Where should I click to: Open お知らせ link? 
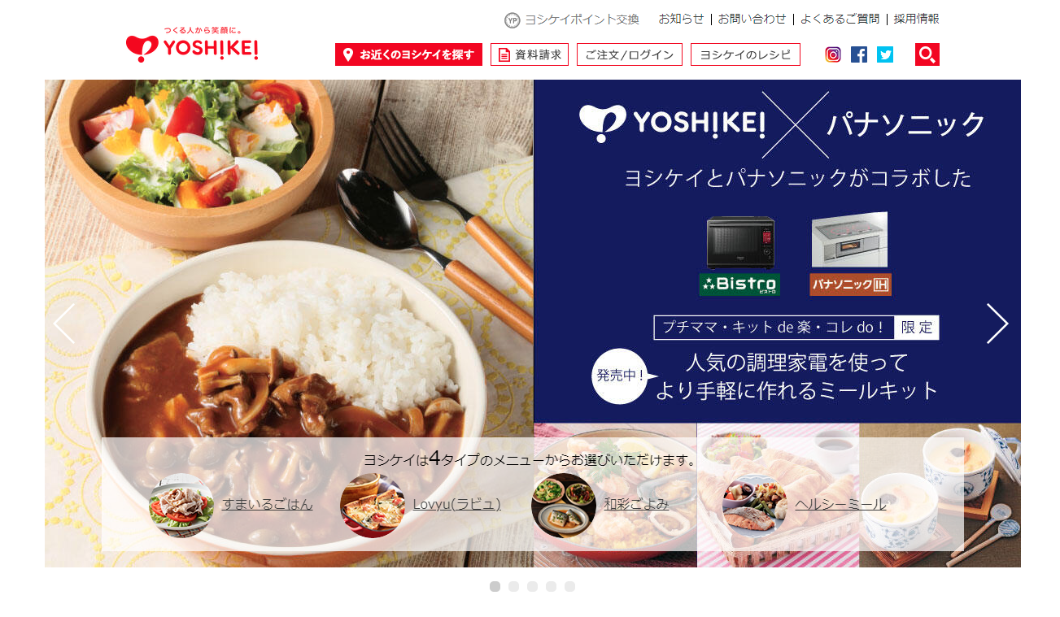tap(681, 19)
